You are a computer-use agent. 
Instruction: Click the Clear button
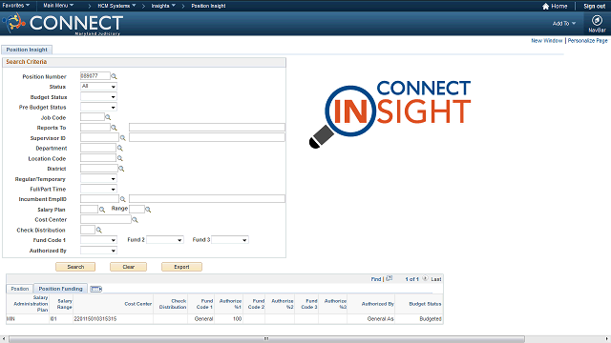[x=128, y=267]
